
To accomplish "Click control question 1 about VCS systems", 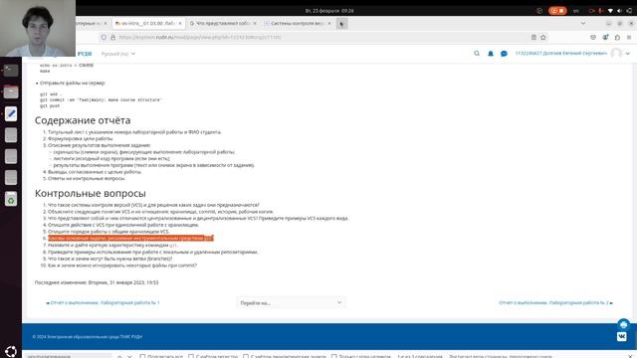I will point(153,205).
